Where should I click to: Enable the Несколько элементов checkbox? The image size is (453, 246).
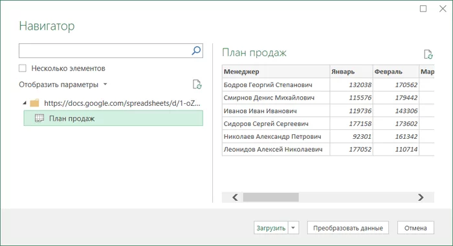click(x=23, y=68)
